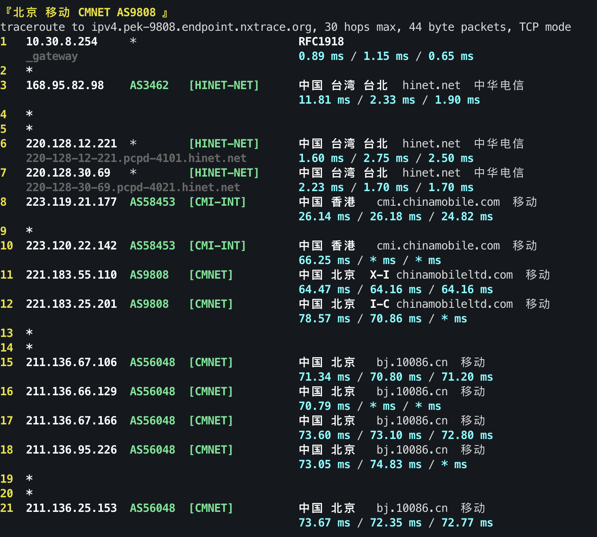Click latency value 74.83 ms
The width and height of the screenshot is (597, 537).
tap(396, 465)
